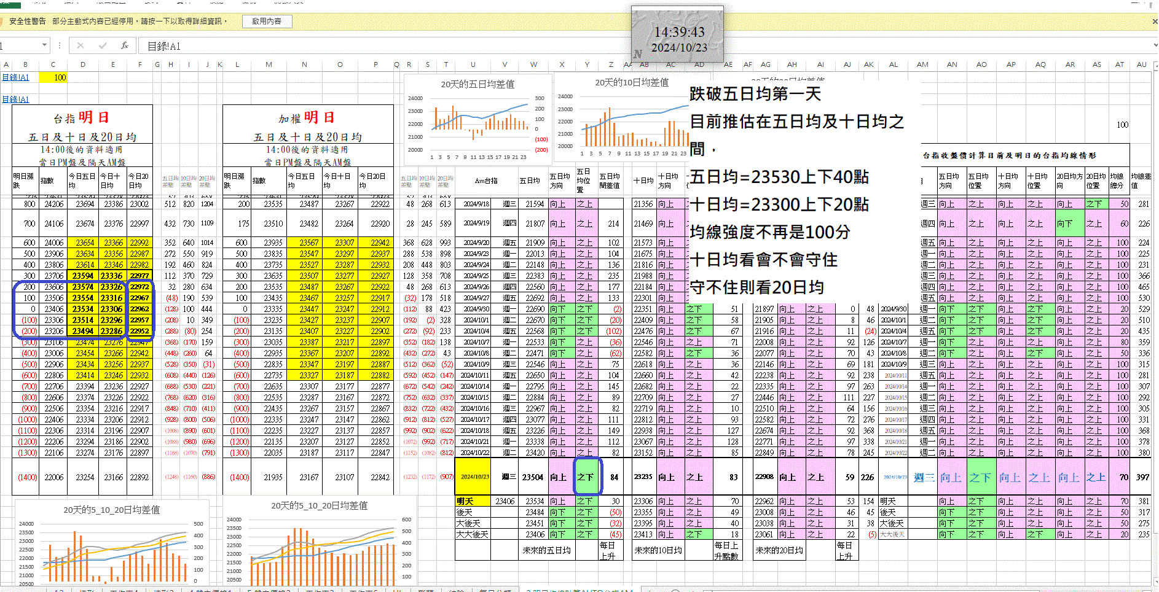1159x592 pixels.
Task: Select the bold 22908 twenty-day average cell
Action: click(764, 477)
